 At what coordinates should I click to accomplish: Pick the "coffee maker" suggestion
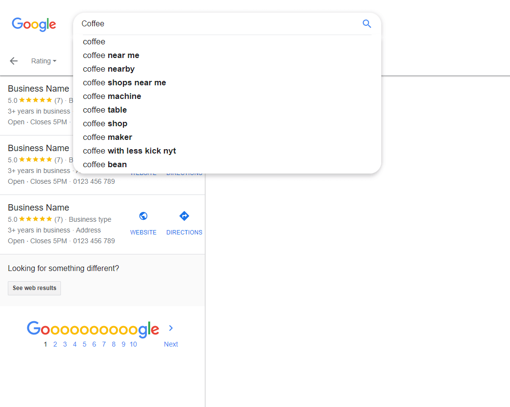click(x=227, y=137)
